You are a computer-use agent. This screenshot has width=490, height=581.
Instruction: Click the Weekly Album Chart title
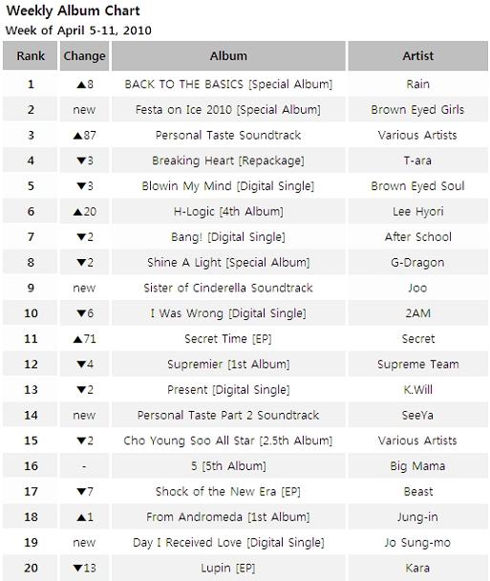coord(73,11)
